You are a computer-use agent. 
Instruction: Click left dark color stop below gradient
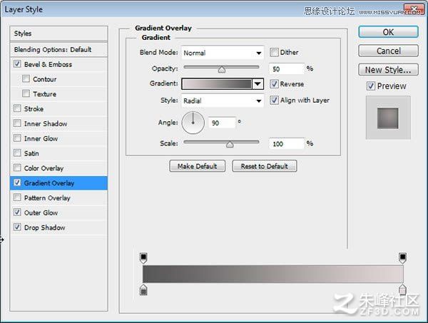(143, 290)
